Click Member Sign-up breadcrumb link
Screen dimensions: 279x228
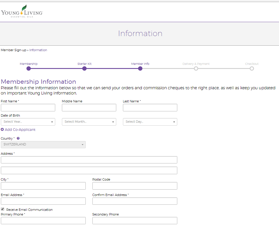point(14,50)
